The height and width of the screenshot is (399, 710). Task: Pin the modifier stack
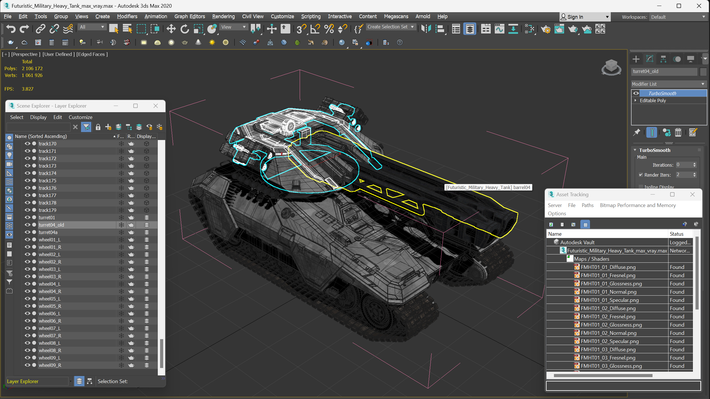[x=637, y=132]
